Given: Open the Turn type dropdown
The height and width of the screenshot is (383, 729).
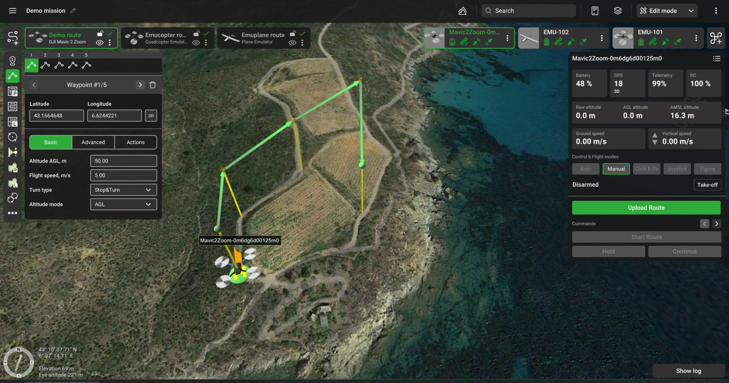Looking at the screenshot, I should click(x=123, y=190).
